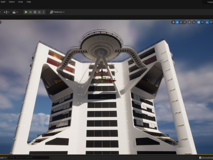
Task: Open grid snap size value 10
Action: pyautogui.click(x=202, y=22)
